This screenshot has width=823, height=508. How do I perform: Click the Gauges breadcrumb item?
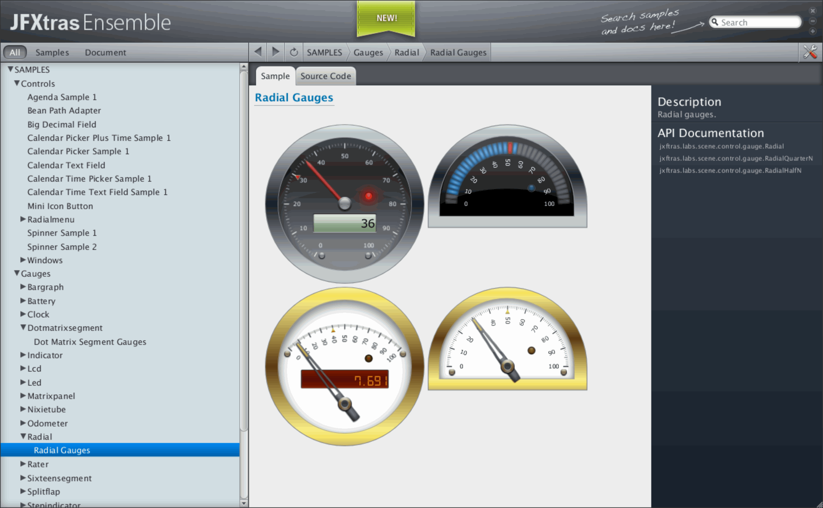pyautogui.click(x=368, y=52)
